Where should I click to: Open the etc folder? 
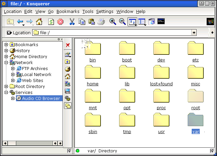tap(196, 51)
